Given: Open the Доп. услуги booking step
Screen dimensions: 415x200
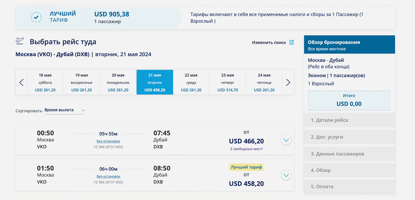Looking at the screenshot, I should coord(349,137).
